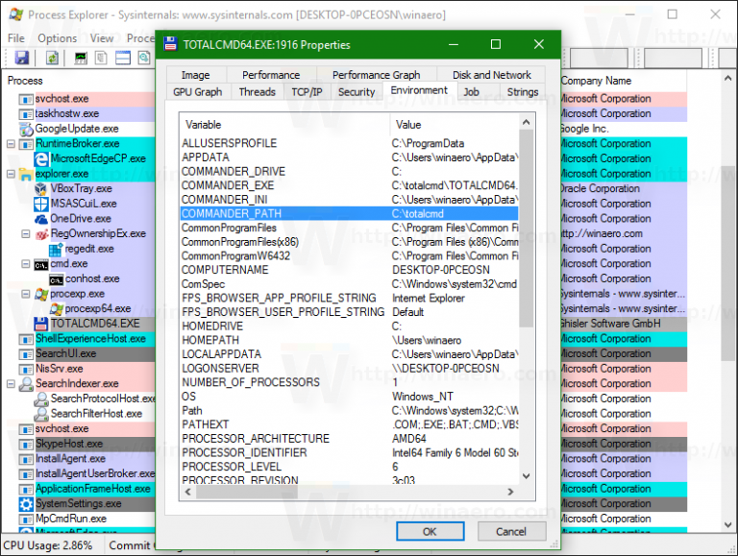
Task: Select the COMMANDER_PATH variable row
Action: 349,213
